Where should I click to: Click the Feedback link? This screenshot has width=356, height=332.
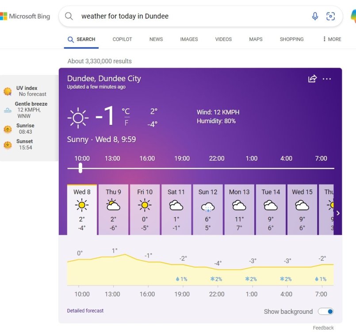point(323,328)
